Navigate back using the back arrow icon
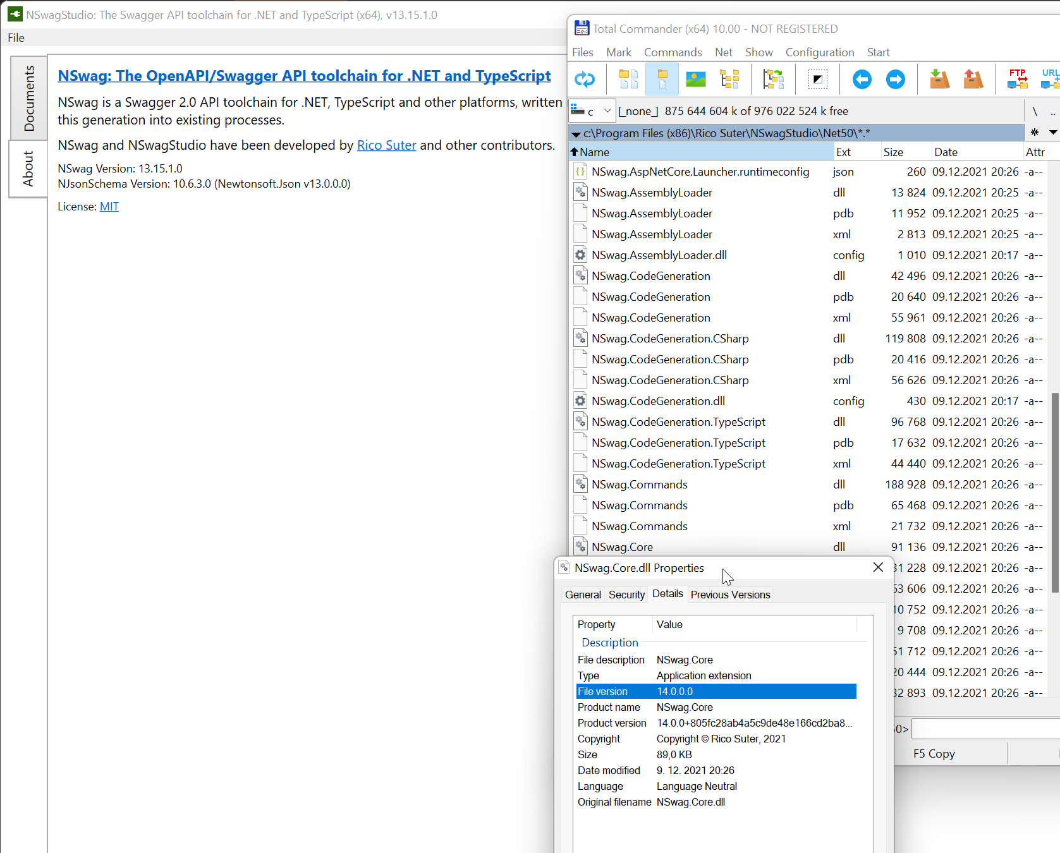This screenshot has height=853, width=1060. pyautogui.click(x=862, y=79)
